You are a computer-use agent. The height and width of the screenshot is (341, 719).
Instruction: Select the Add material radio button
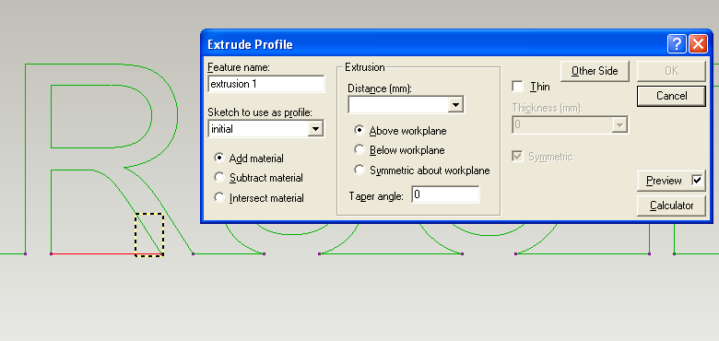(x=219, y=159)
